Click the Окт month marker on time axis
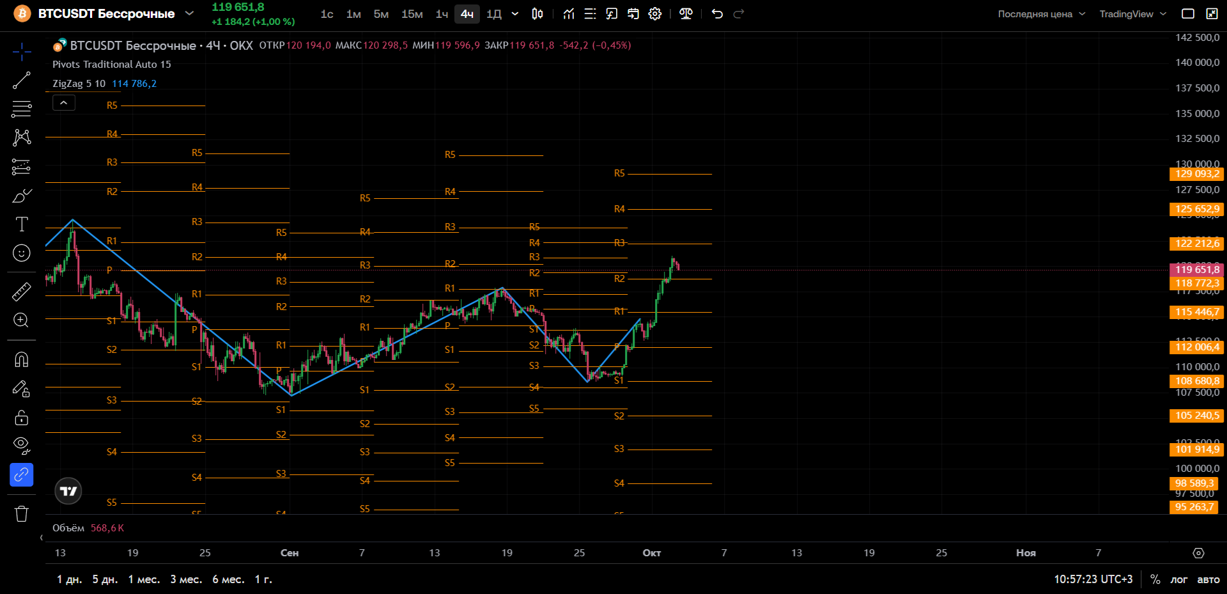This screenshot has height=594, width=1227. pyautogui.click(x=652, y=553)
